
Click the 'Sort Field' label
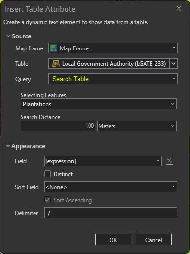[x=27, y=187]
